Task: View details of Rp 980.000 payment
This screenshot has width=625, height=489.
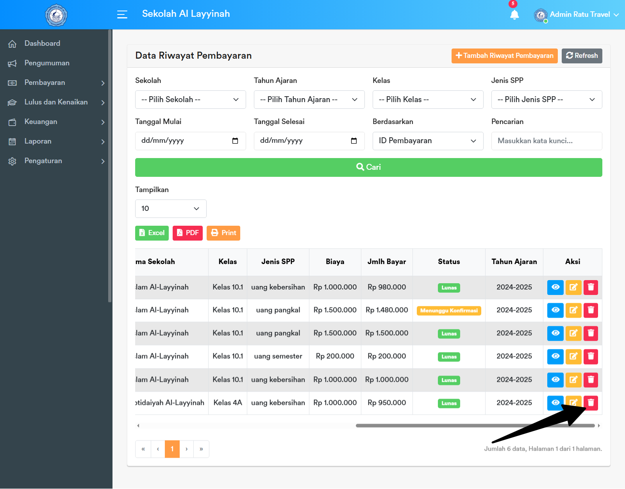Action: pos(555,287)
